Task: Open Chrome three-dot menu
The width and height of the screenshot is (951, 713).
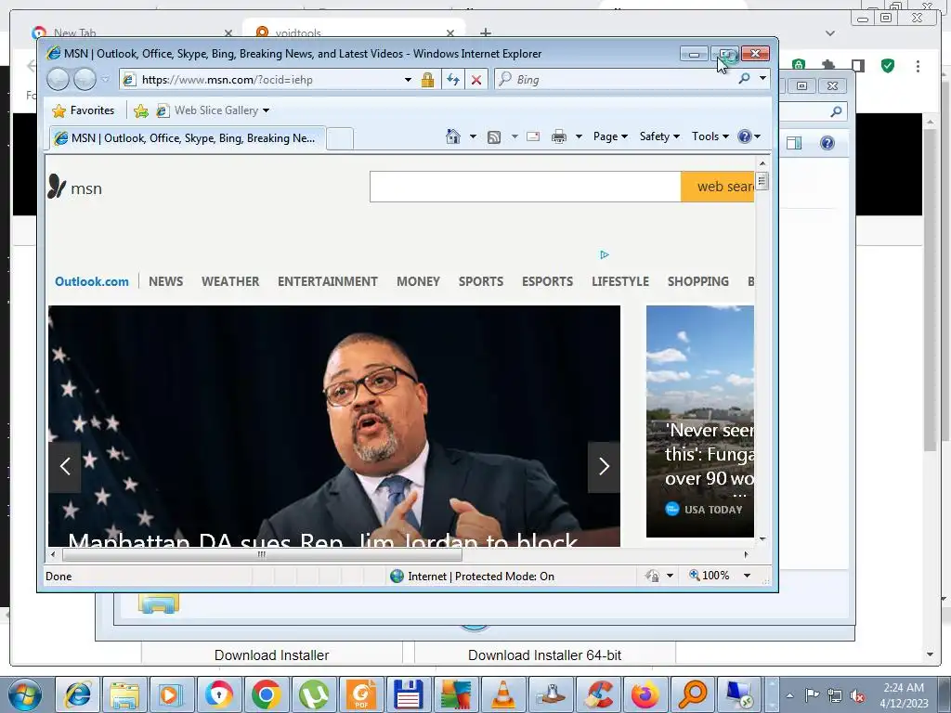Action: pyautogui.click(x=918, y=66)
